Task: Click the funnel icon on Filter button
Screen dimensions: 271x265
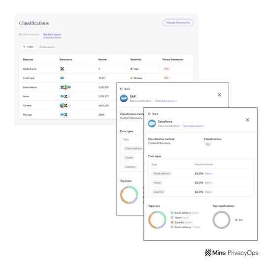Action: (x=24, y=47)
